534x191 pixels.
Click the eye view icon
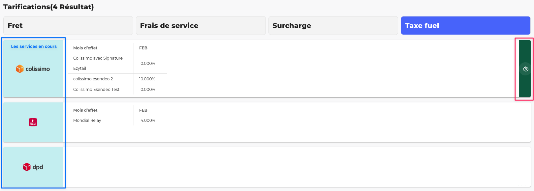525,69
